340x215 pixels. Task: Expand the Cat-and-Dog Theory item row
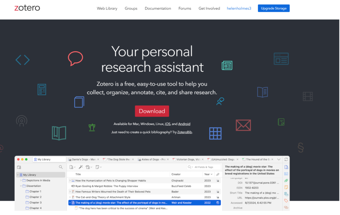tap(70, 197)
